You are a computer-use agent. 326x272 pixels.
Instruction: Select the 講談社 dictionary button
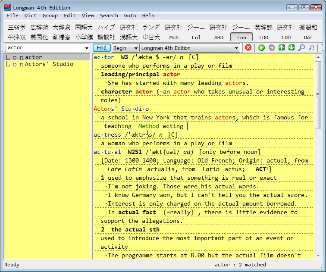coord(107,38)
